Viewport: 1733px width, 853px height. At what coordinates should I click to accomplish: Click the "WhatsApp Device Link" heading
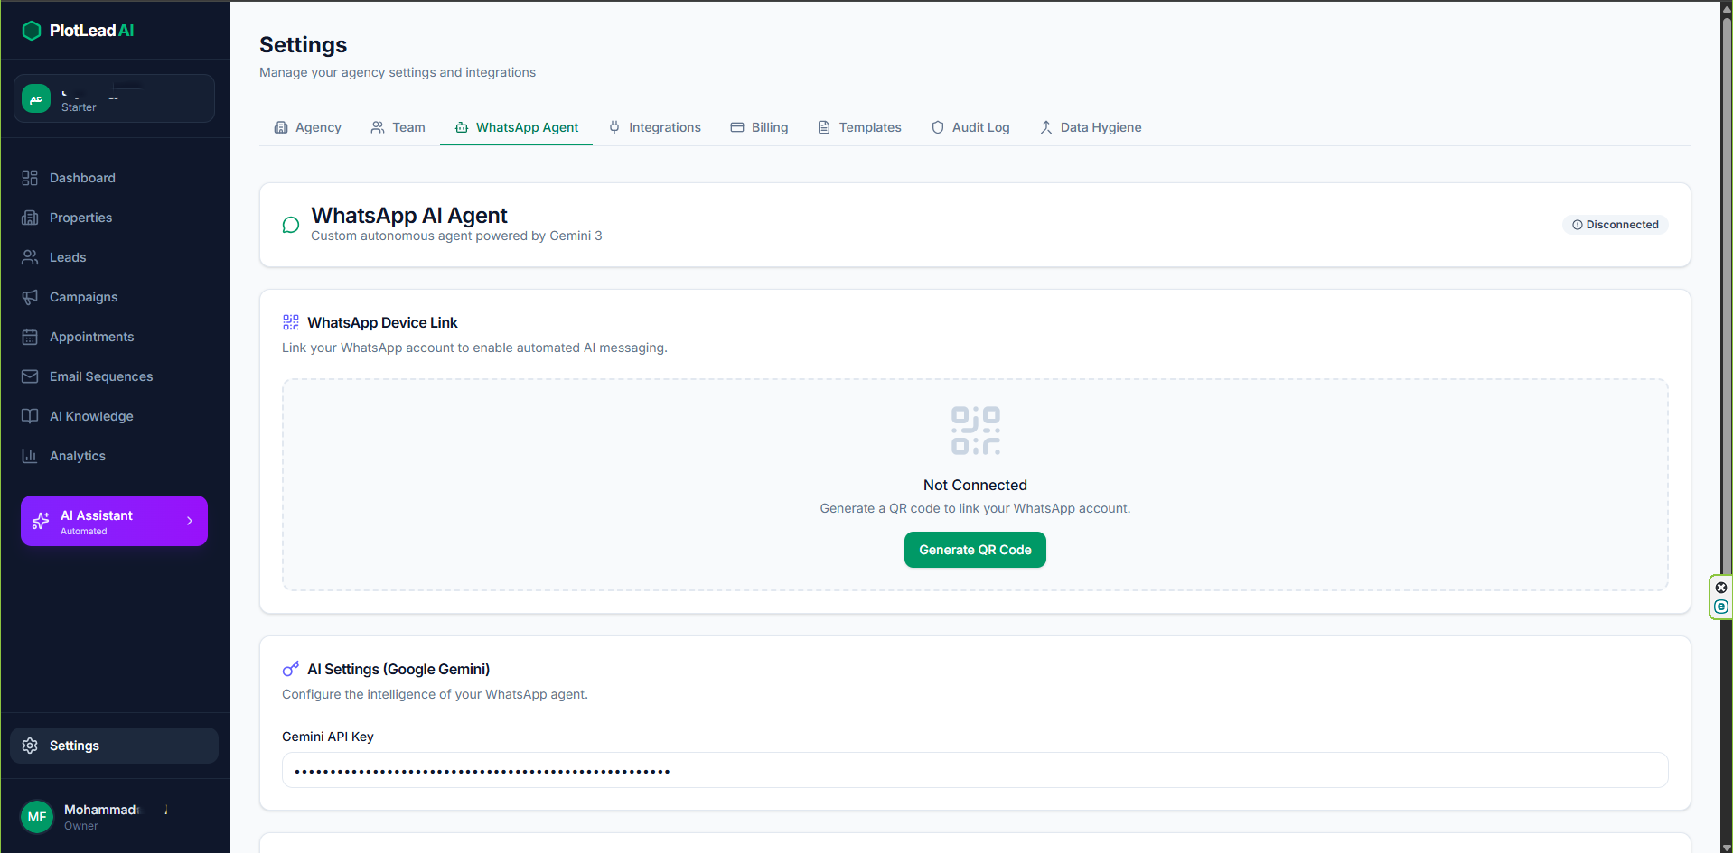point(382,322)
